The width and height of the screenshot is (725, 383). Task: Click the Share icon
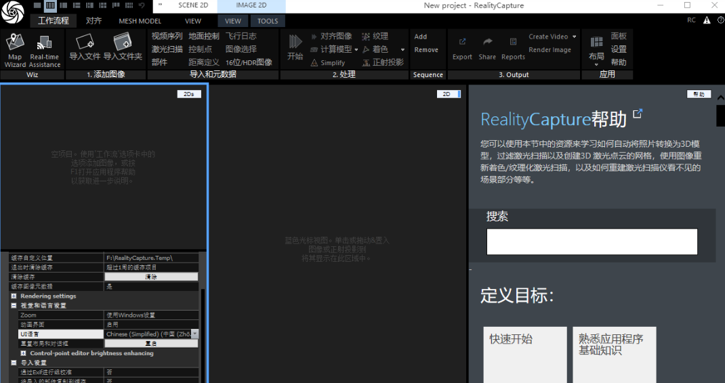(487, 47)
